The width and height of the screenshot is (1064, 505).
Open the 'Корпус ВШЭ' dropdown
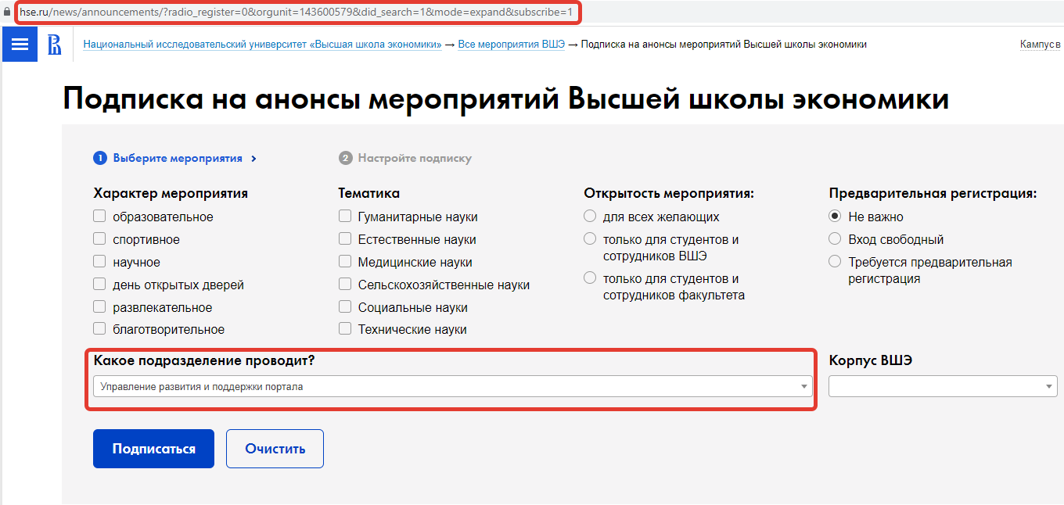[x=943, y=386]
